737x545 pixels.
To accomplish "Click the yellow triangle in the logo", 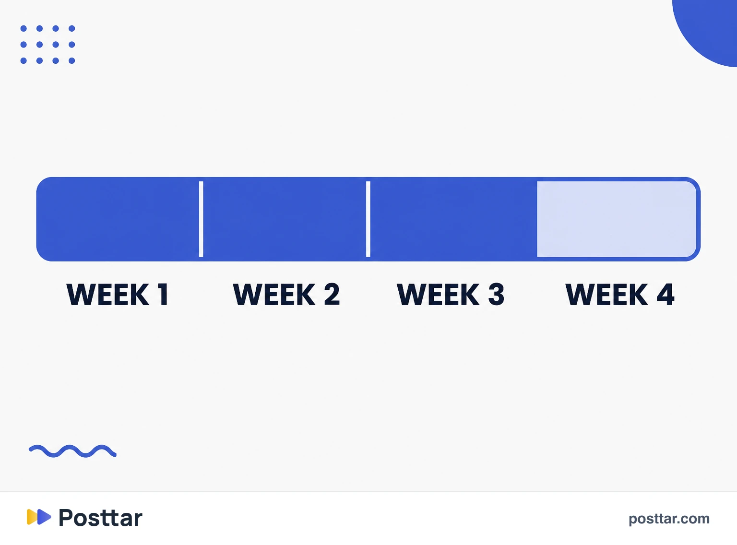I will [31, 517].
